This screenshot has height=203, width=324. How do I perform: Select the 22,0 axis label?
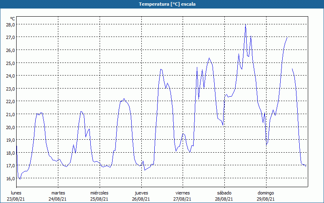(11, 101)
